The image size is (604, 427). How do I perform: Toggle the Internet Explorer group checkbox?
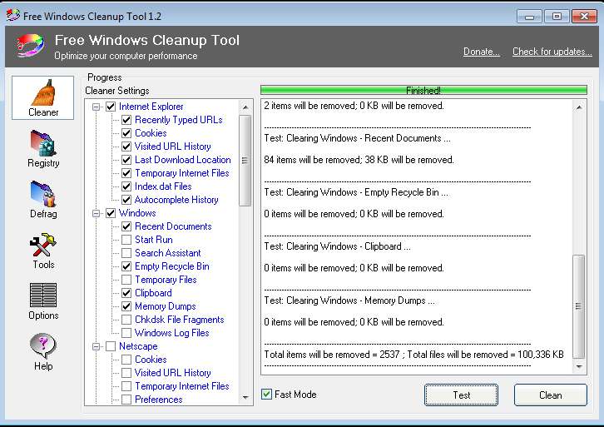(111, 107)
